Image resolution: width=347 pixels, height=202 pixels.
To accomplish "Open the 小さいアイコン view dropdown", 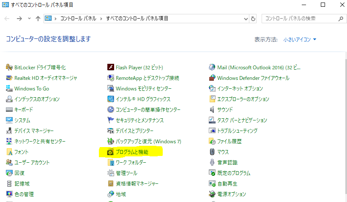I will pos(300,40).
